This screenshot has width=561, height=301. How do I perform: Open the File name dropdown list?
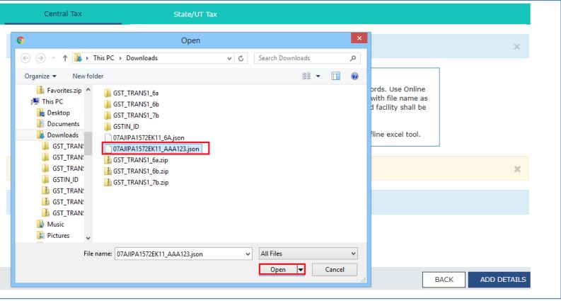pyautogui.click(x=248, y=254)
